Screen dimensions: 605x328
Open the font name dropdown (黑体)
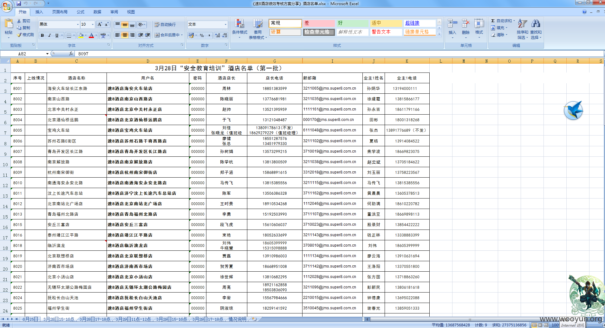click(78, 24)
